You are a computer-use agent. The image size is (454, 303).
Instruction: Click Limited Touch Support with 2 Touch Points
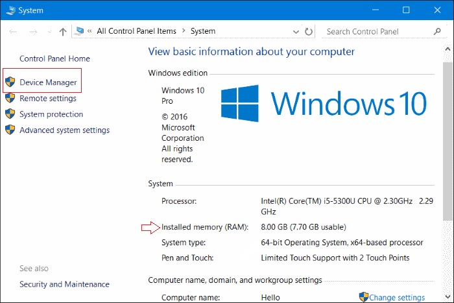coord(335,258)
